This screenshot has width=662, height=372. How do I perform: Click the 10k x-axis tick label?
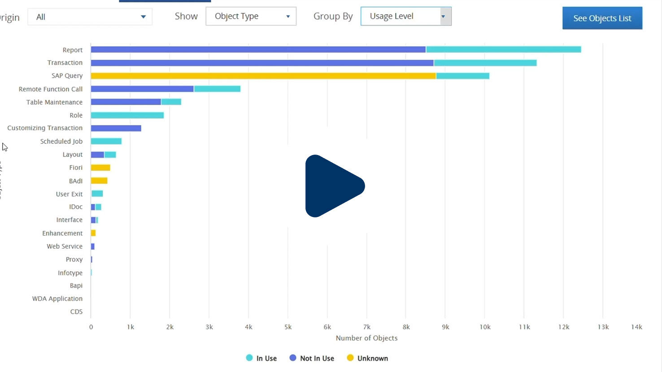(x=485, y=327)
